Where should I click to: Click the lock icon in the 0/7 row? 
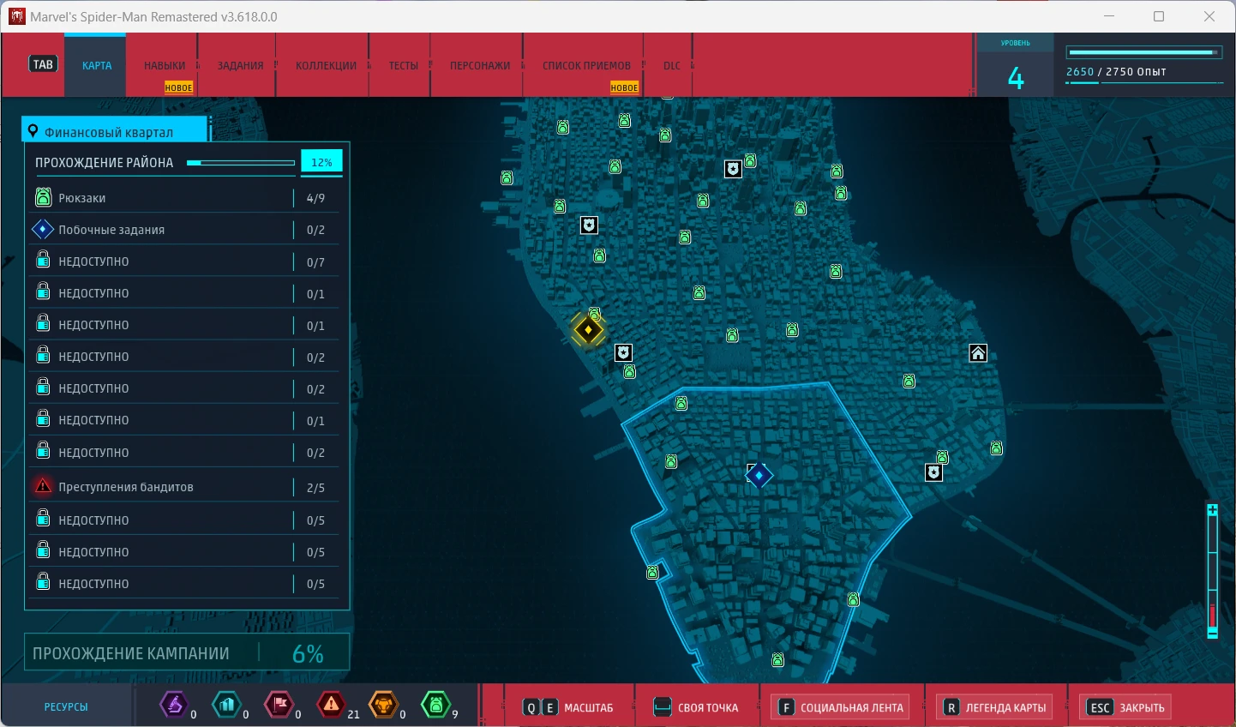(43, 261)
